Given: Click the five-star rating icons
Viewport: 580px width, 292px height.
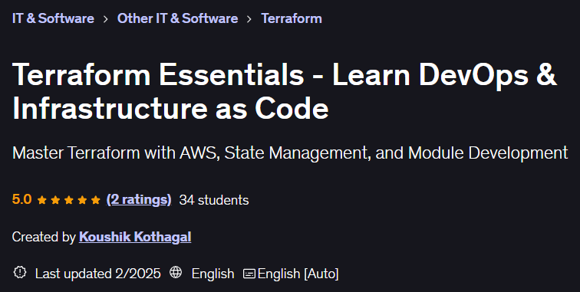Looking at the screenshot, I should pyautogui.click(x=69, y=200).
